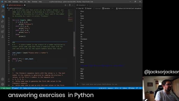
Task: Open Interactive window More Actions ellipsis
Action: (140, 5)
